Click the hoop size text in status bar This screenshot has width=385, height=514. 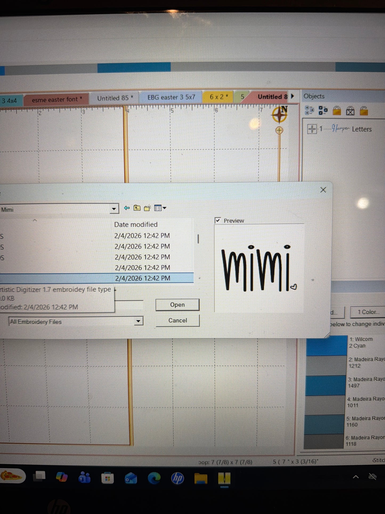225,462
